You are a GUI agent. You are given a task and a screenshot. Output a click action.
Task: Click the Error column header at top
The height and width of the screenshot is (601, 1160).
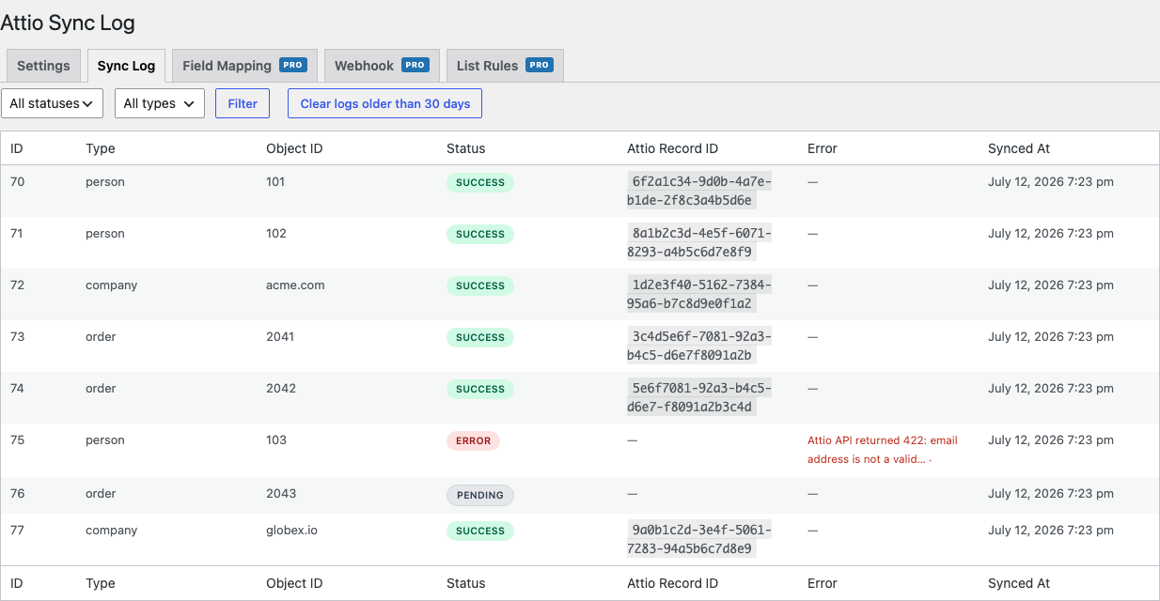tap(823, 148)
